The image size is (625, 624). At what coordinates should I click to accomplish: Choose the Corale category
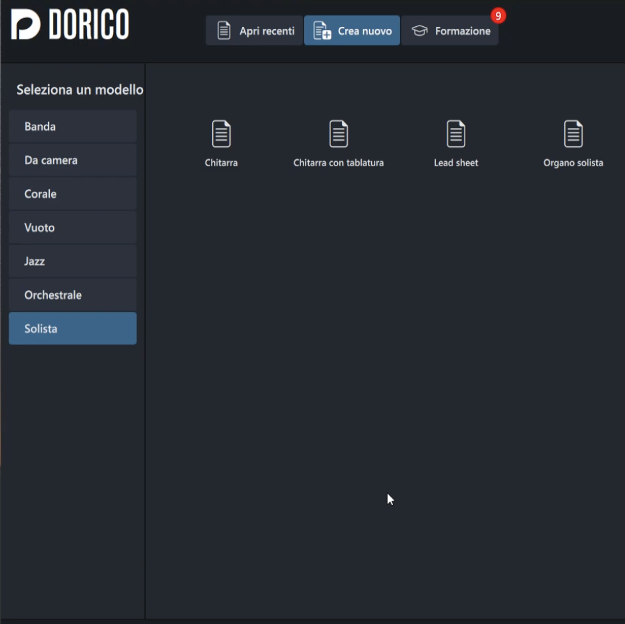(73, 194)
